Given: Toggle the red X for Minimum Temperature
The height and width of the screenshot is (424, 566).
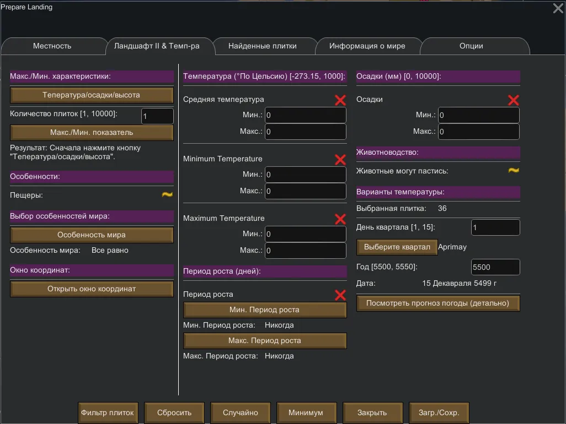Looking at the screenshot, I should (340, 160).
